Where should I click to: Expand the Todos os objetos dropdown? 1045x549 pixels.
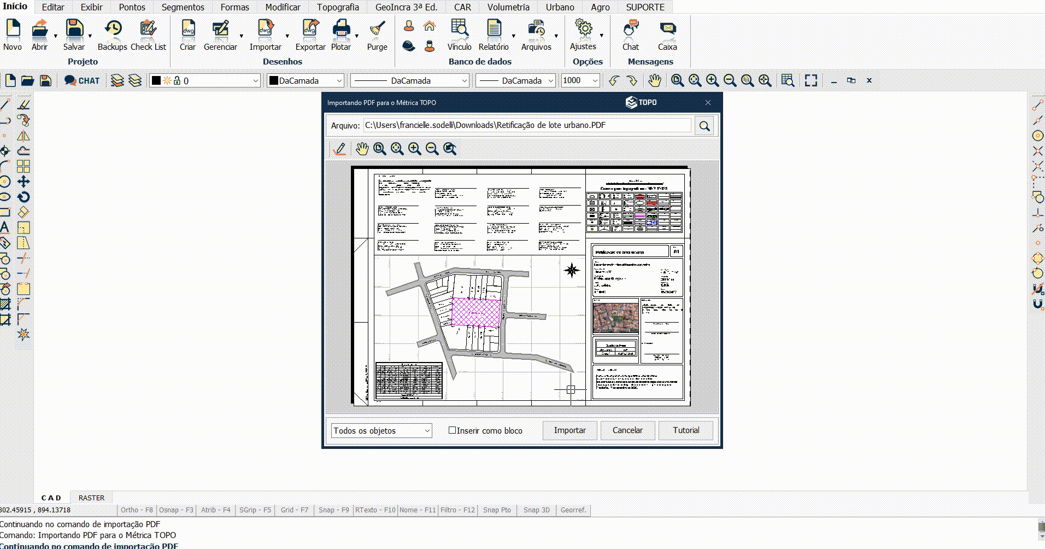tap(381, 431)
